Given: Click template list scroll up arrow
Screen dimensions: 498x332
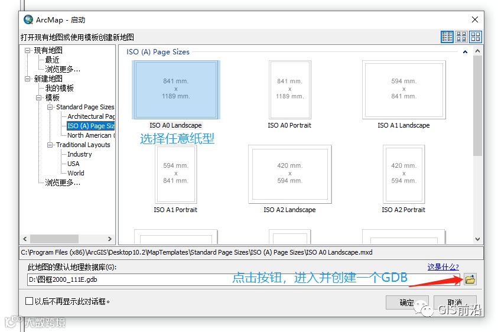Looking at the screenshot, I should (x=477, y=51).
